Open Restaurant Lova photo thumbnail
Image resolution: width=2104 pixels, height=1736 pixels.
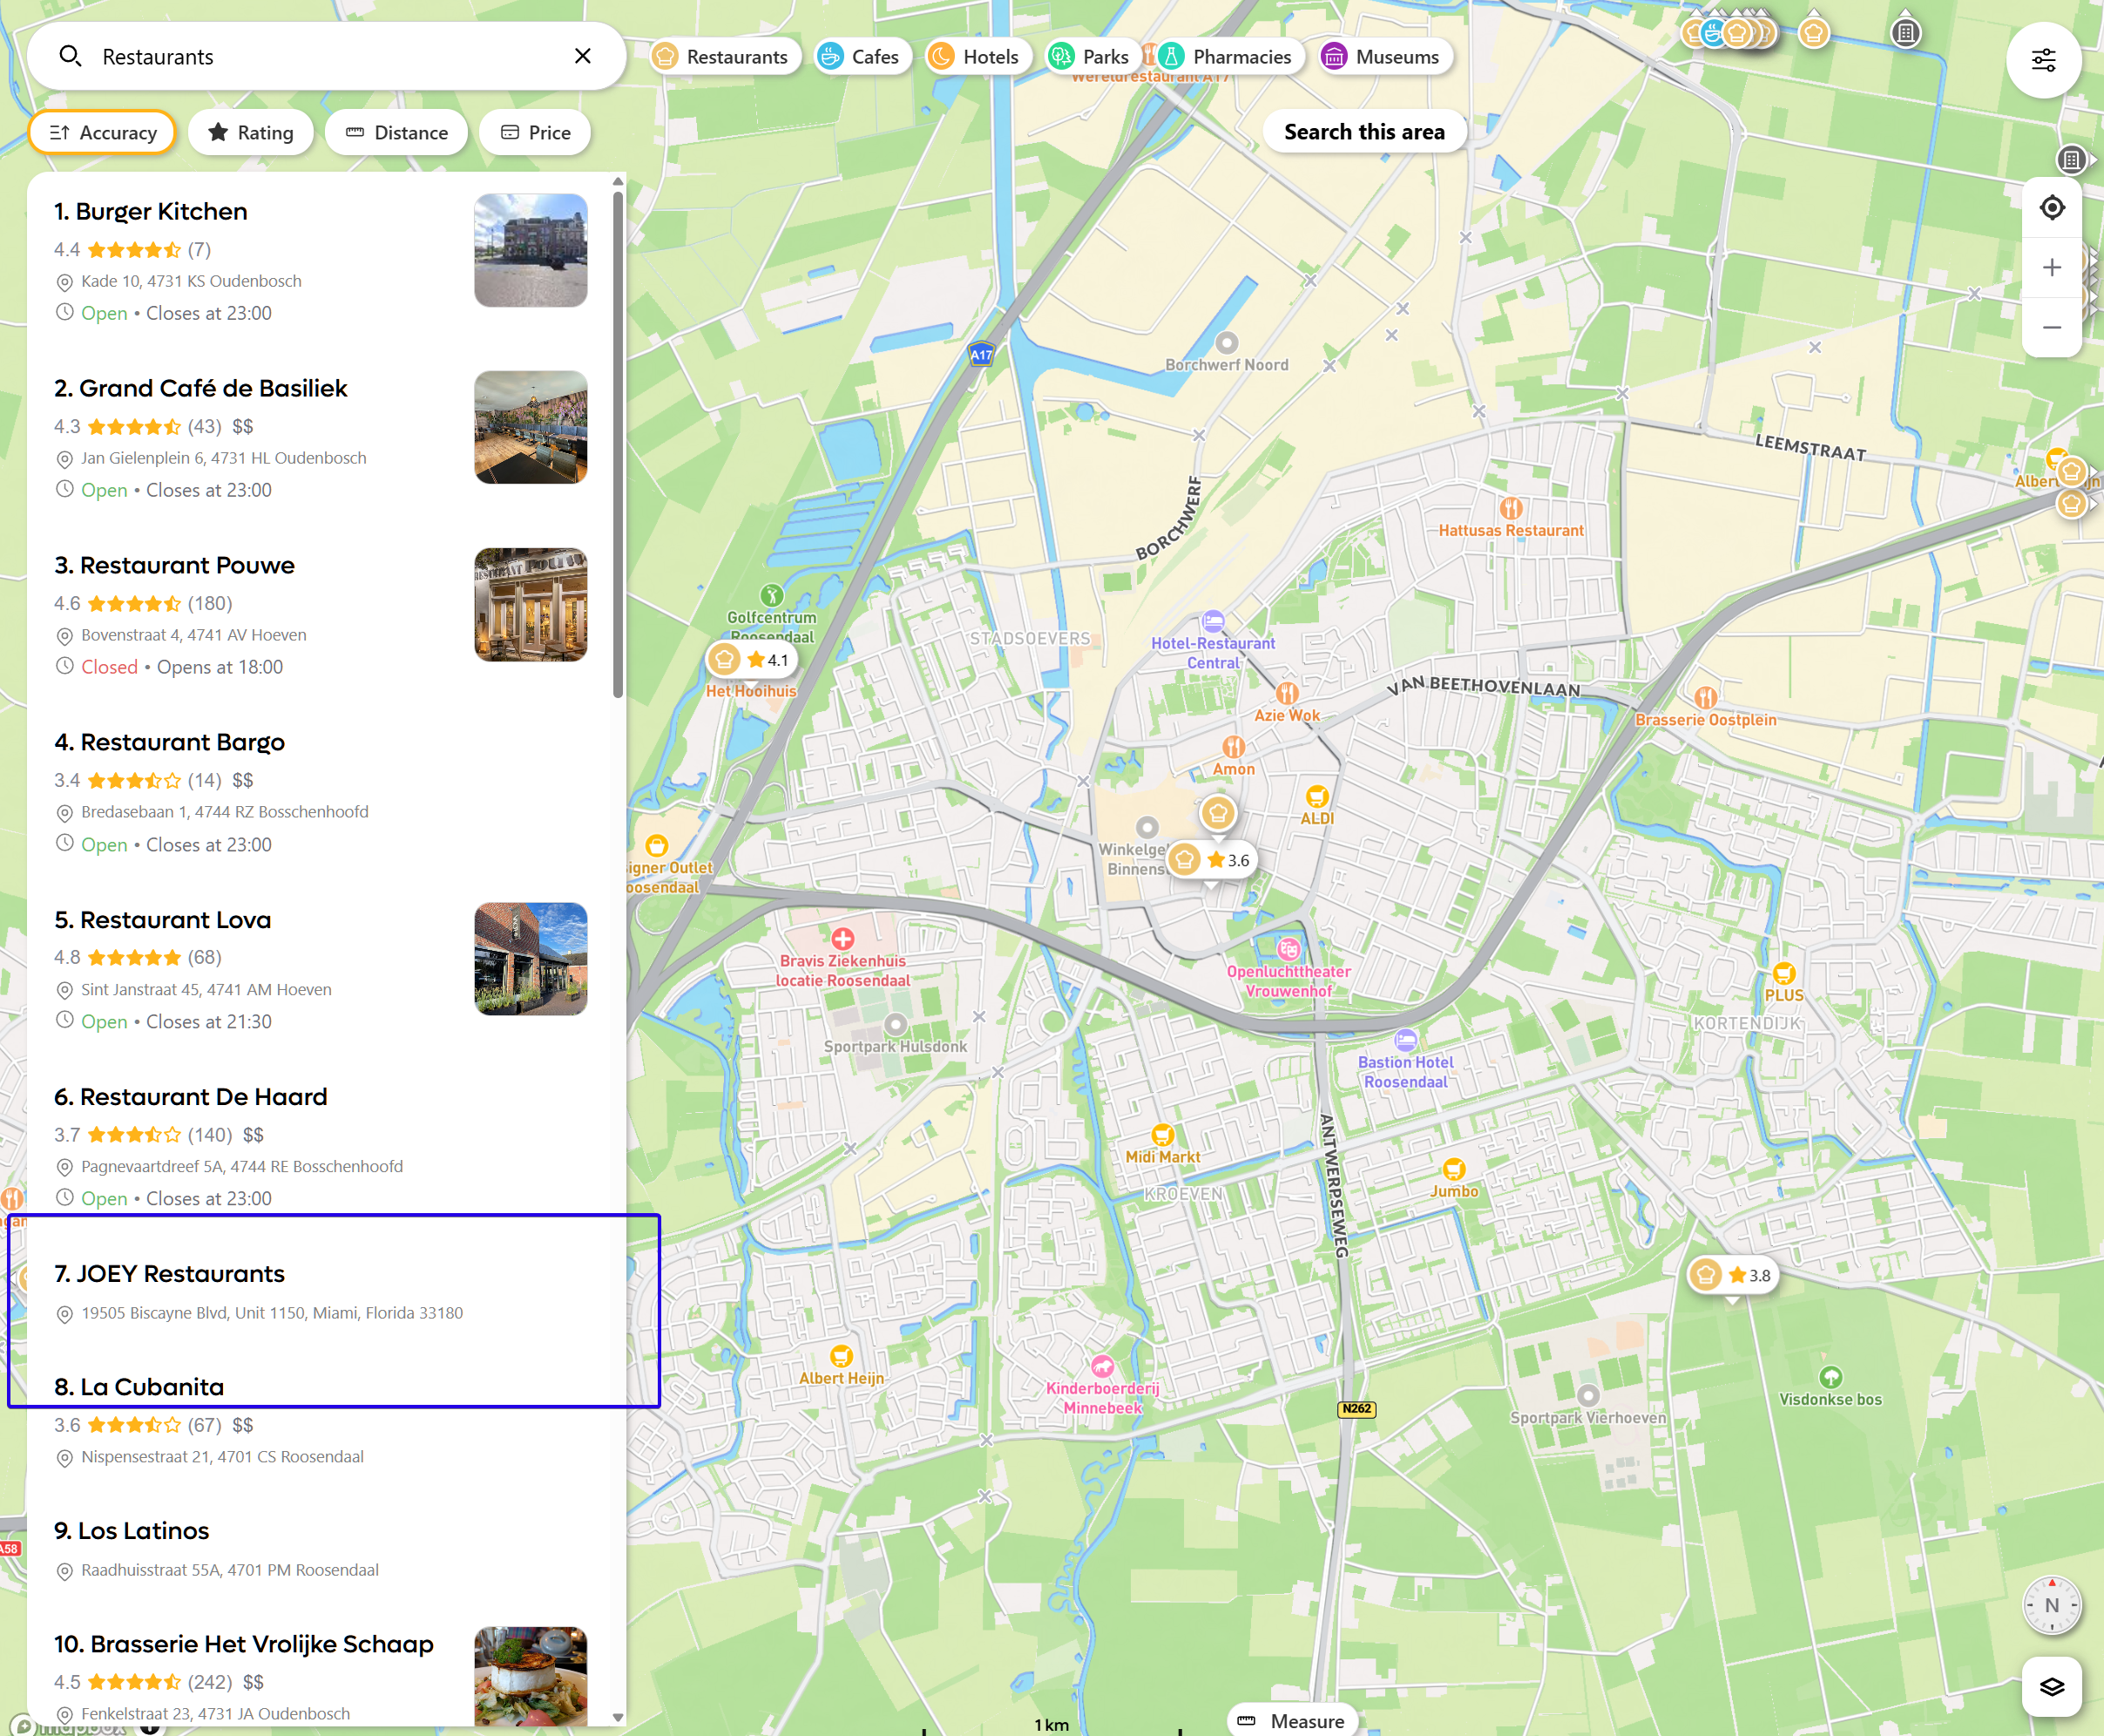pyautogui.click(x=531, y=959)
